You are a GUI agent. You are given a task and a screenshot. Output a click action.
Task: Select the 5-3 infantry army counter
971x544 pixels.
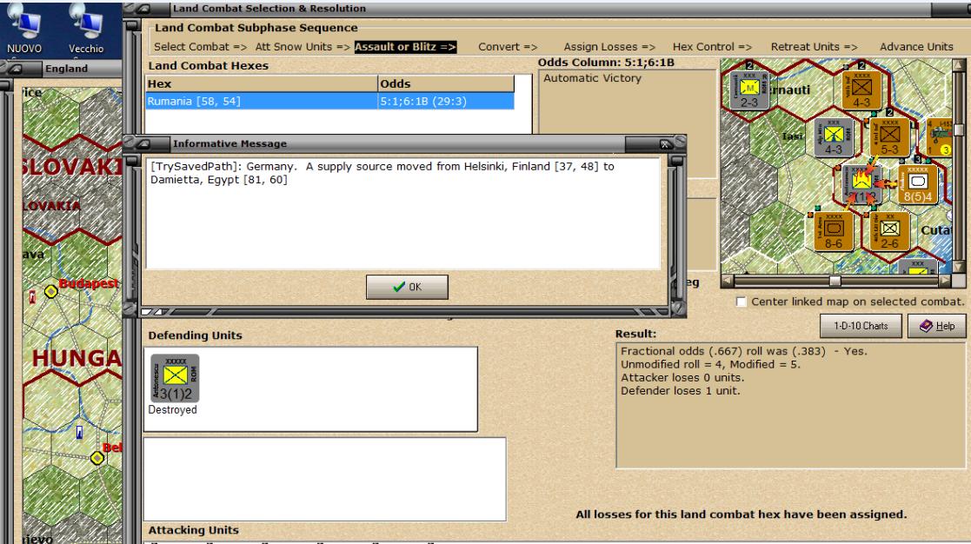[890, 136]
